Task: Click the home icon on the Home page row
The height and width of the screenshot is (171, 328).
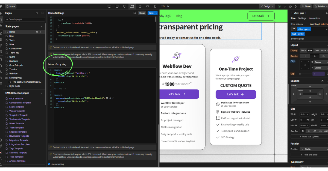Action: 37,32
